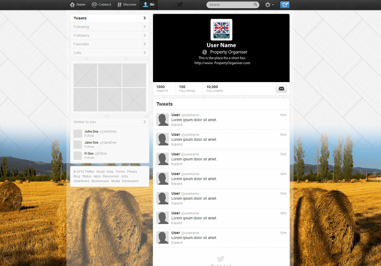Click the Help footer link

pos(110,171)
